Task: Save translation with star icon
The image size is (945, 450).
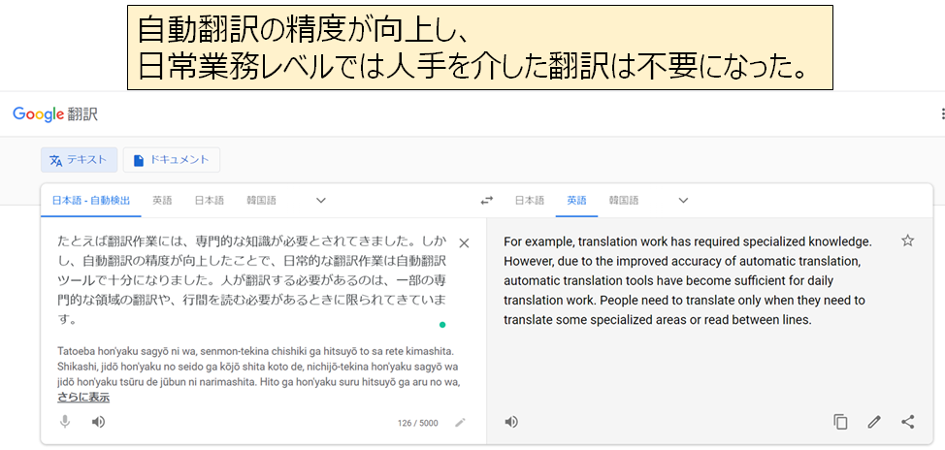Action: [x=907, y=241]
